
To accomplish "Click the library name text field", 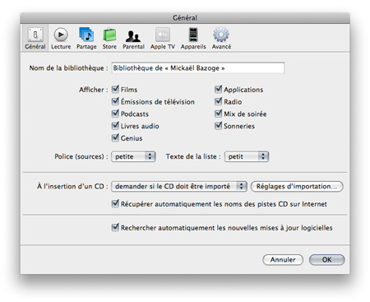I will [x=198, y=67].
